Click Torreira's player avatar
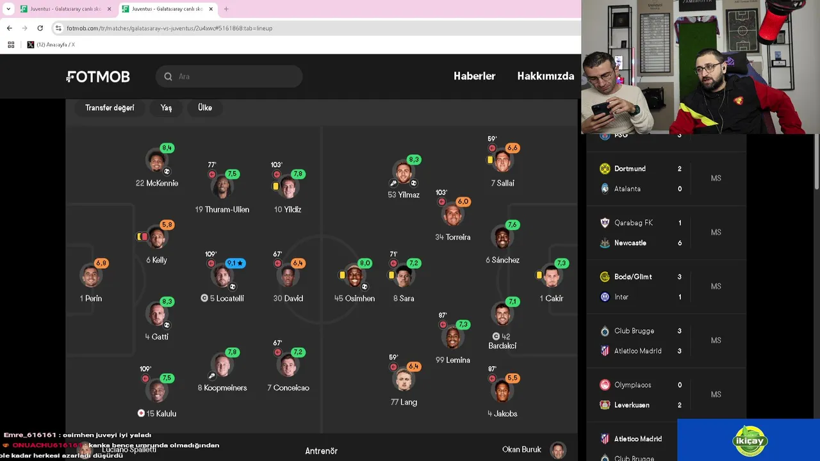This screenshot has height=461, width=820. (x=453, y=215)
